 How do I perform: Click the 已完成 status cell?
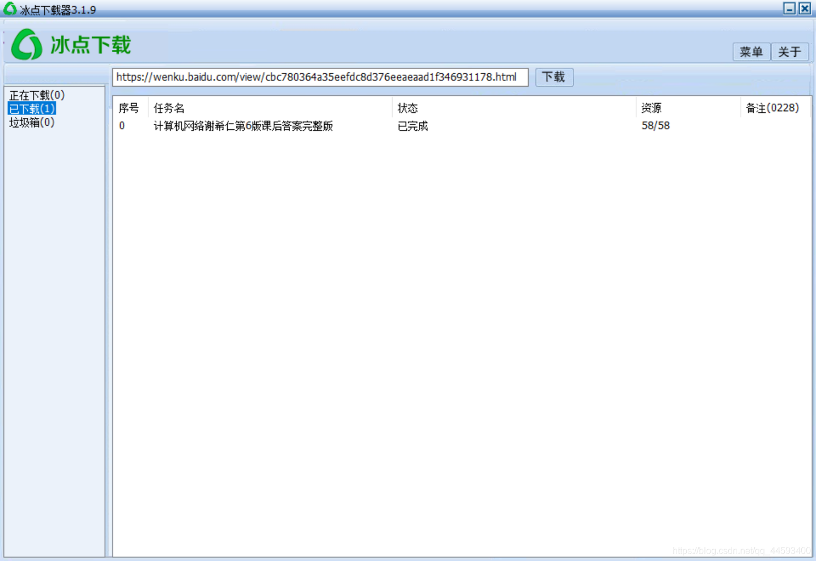(413, 126)
